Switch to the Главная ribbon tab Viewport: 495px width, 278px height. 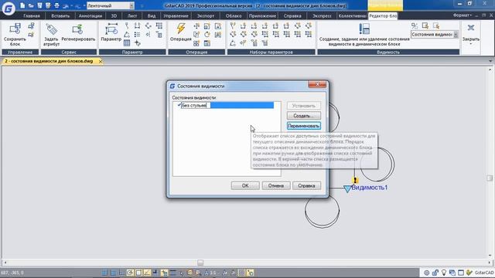point(32,15)
